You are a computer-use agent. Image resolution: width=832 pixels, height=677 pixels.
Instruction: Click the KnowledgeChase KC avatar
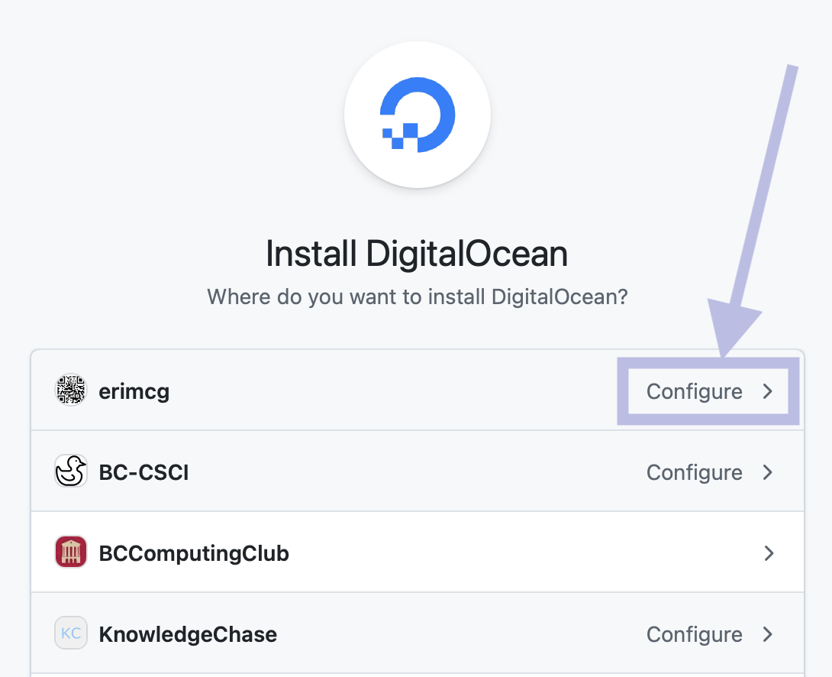(71, 633)
